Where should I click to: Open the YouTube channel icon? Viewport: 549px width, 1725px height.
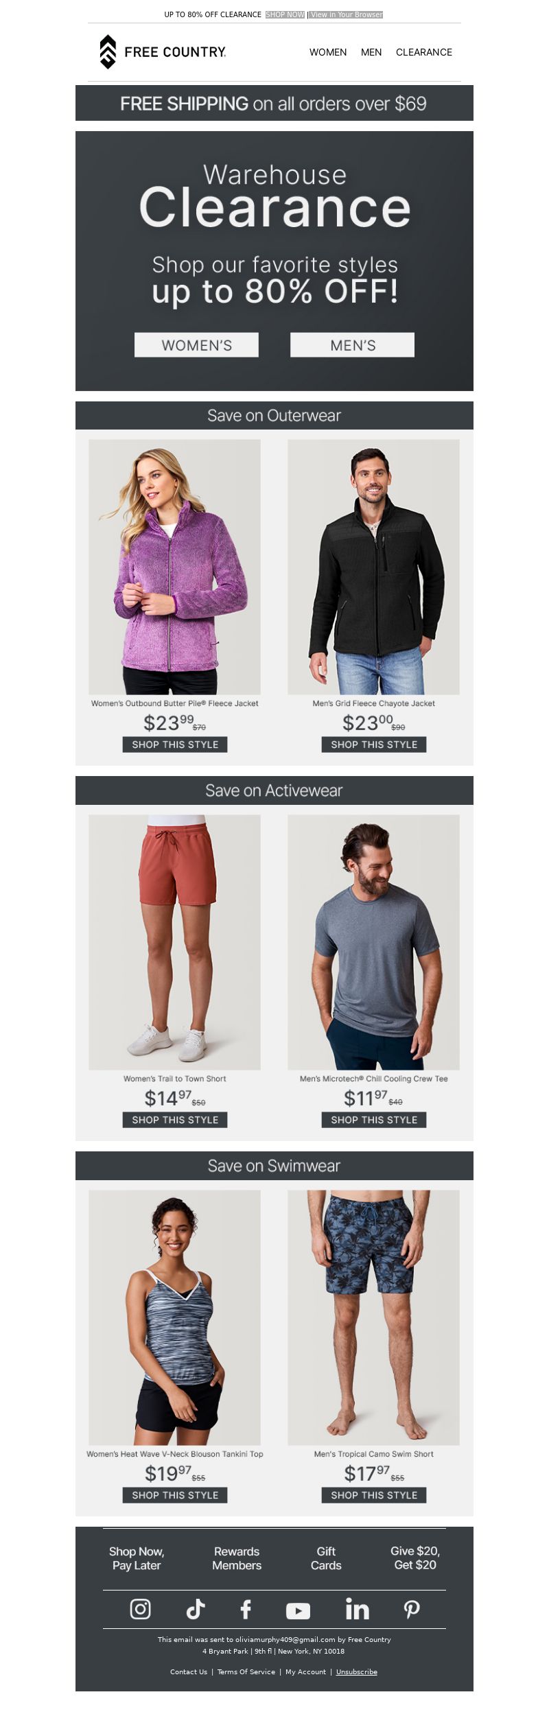298,1610
